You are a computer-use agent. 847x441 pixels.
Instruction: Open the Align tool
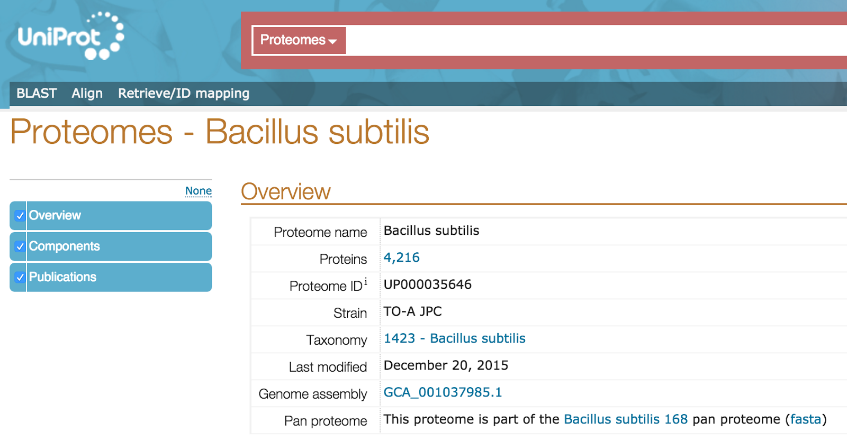pos(87,94)
